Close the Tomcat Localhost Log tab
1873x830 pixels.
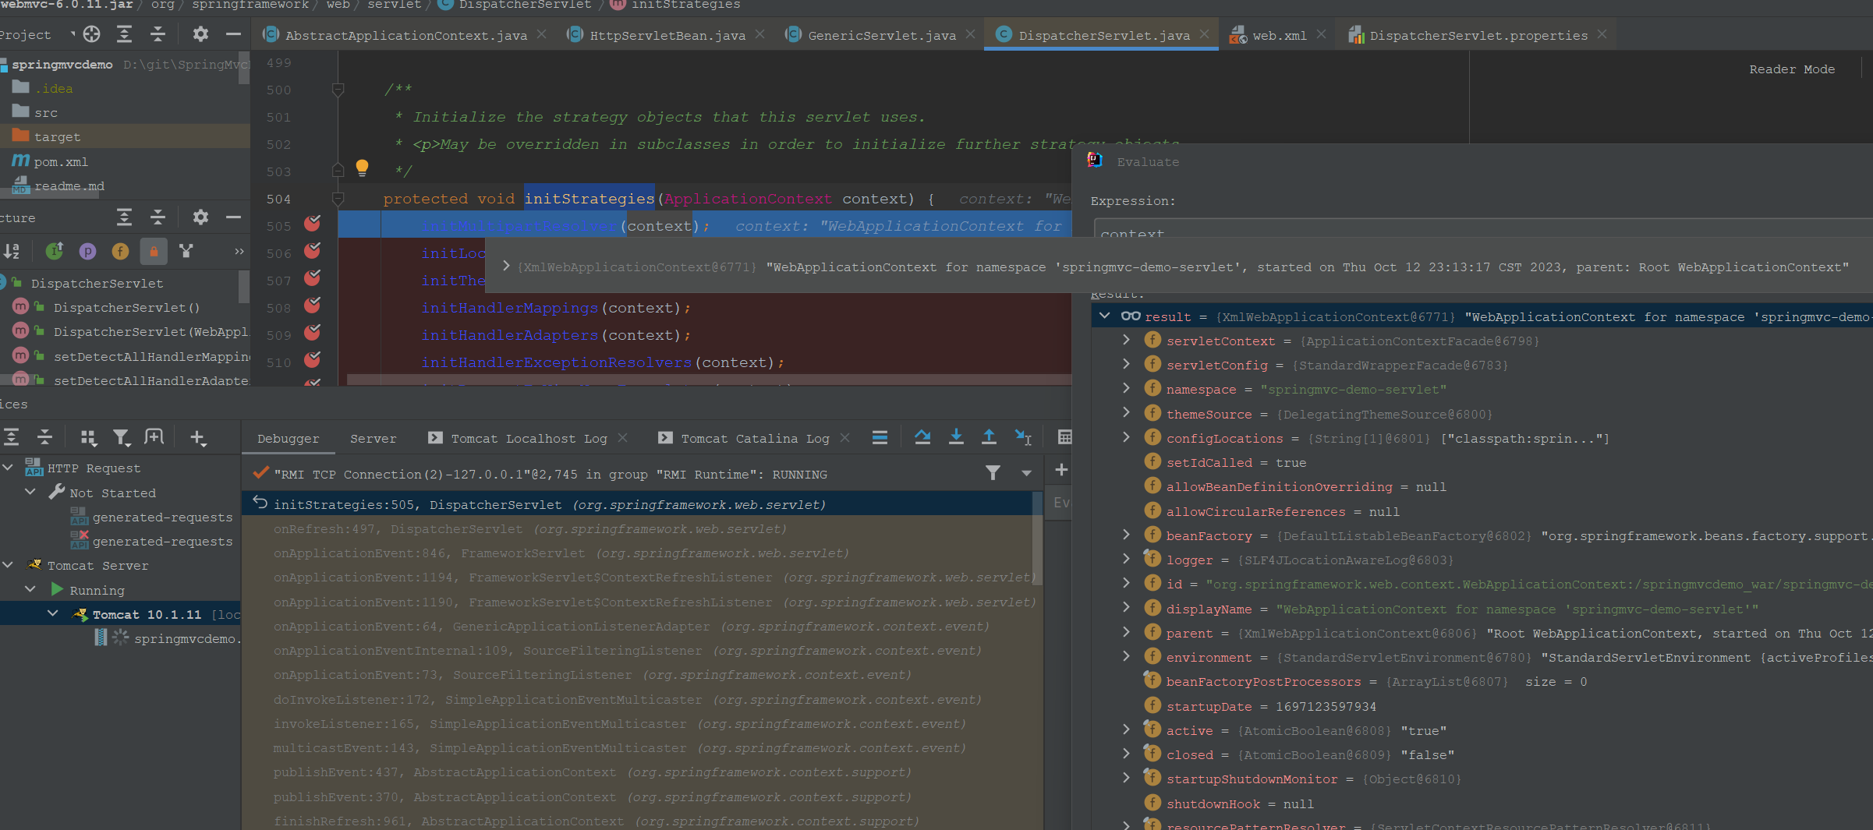pos(622,438)
